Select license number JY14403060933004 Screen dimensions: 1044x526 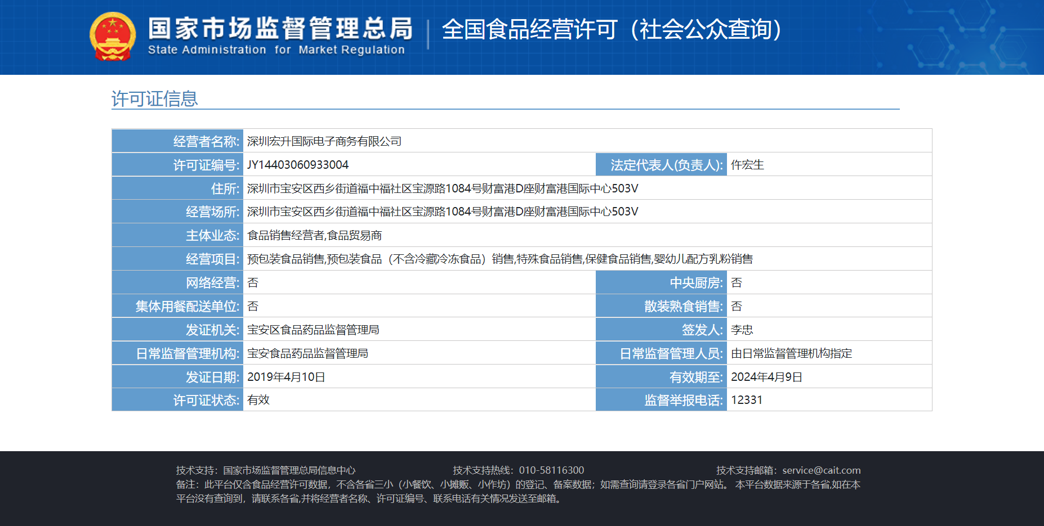(298, 165)
